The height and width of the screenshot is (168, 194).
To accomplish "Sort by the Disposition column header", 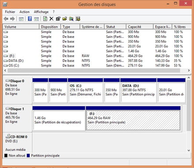I will coord(50,27).
